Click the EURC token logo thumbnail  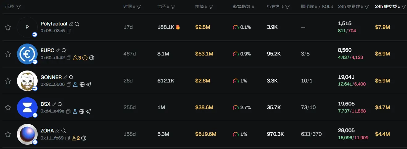[27, 54]
